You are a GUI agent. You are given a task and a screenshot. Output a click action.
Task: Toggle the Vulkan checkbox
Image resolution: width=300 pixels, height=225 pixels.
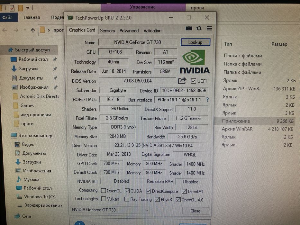pos(104,199)
